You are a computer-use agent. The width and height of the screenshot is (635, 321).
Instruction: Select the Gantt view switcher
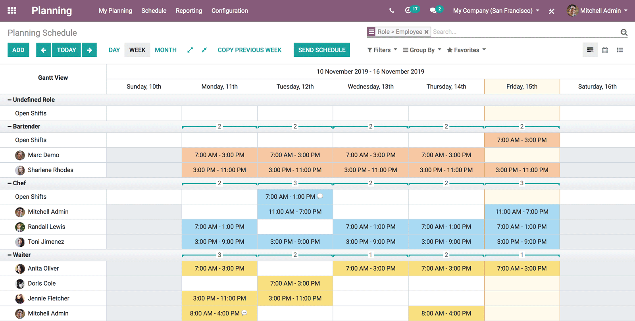coord(590,50)
